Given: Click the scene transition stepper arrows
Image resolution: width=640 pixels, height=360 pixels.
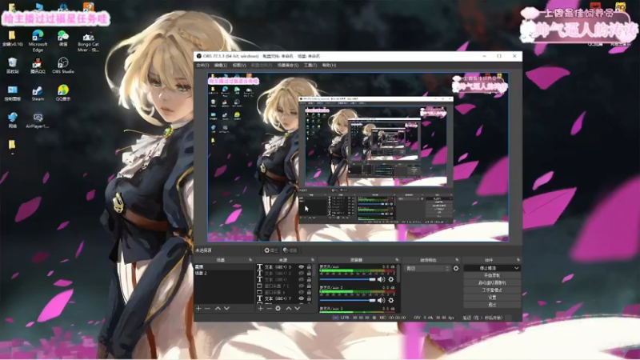Looking at the screenshot, I should (x=447, y=269).
